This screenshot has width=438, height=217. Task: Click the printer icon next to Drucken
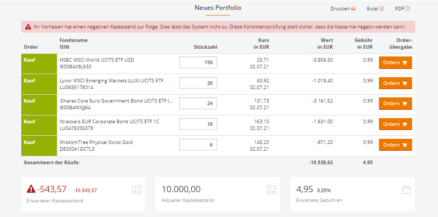pyautogui.click(x=353, y=9)
